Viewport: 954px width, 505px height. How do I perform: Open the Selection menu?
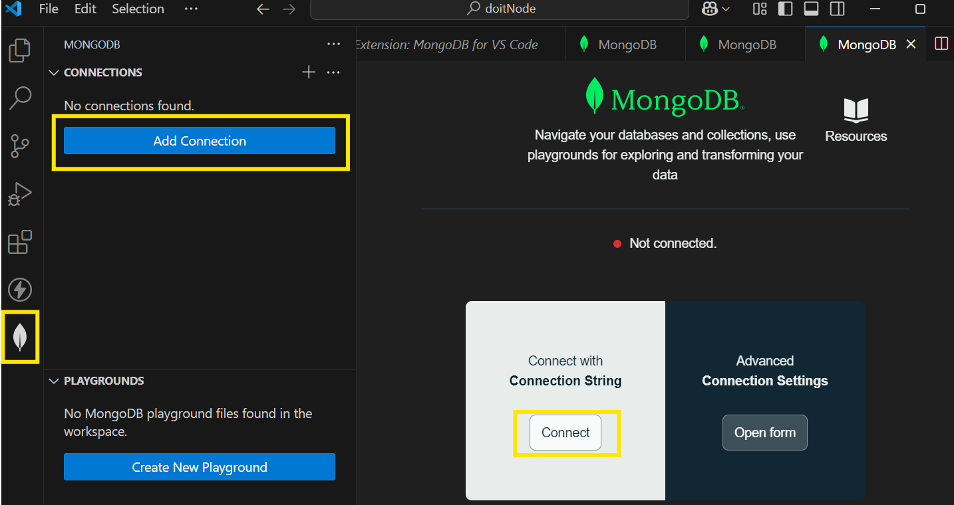[x=138, y=9]
